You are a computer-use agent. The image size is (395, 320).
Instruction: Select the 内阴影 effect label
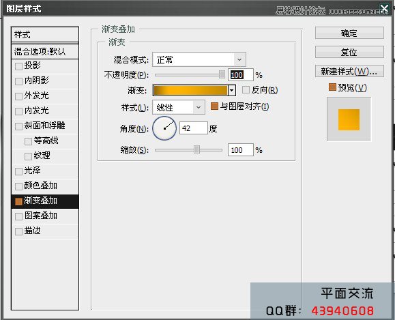coord(36,81)
